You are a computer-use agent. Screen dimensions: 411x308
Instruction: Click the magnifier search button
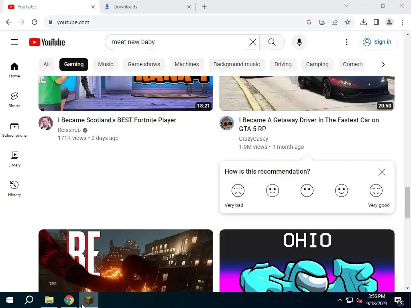tap(272, 42)
